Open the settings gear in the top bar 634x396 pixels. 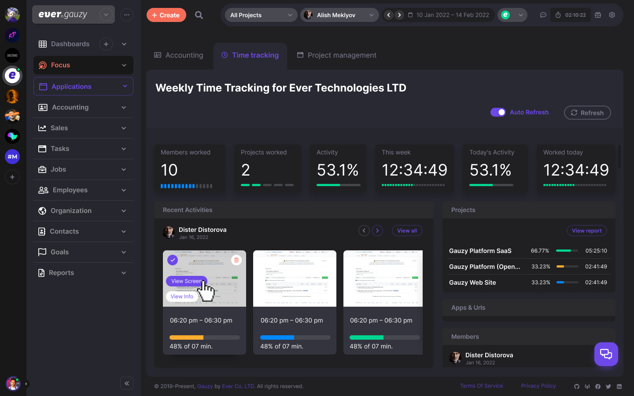tap(612, 15)
